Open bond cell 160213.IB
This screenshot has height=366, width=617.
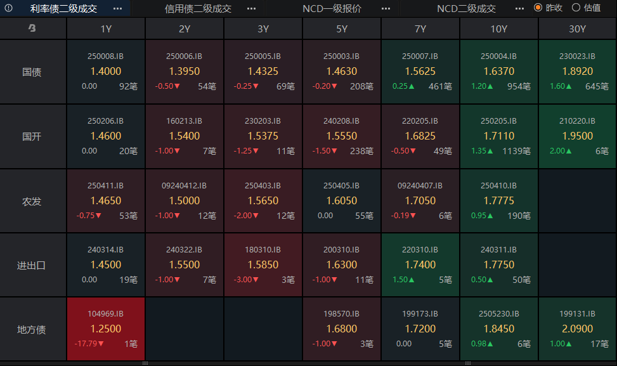tap(185, 136)
